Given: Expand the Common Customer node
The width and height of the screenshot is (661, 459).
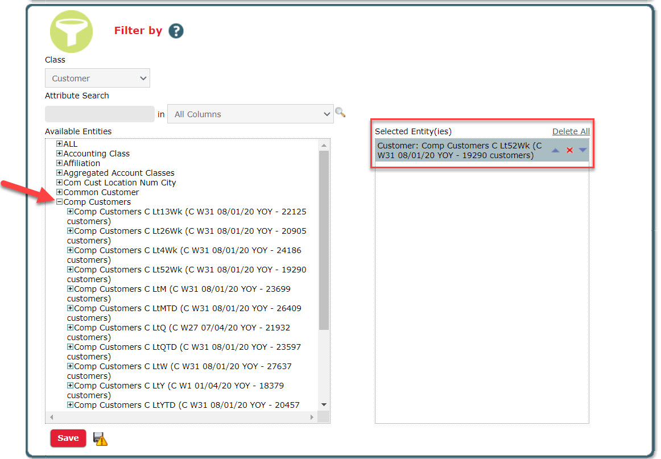Looking at the screenshot, I should 59,192.
